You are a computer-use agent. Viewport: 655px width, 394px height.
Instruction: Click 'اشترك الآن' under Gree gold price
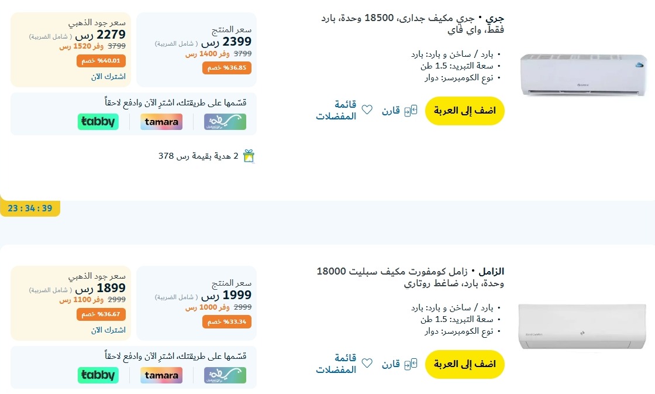pos(108,77)
